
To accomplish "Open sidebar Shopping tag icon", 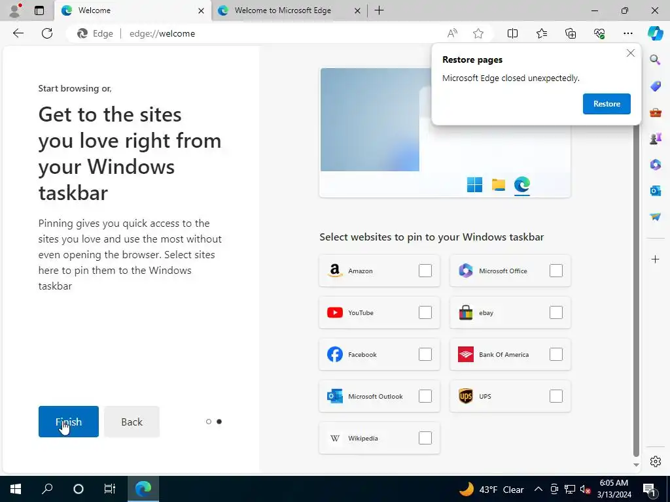I will point(655,86).
